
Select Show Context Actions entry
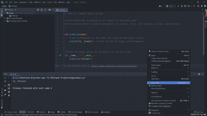pos(169,51)
